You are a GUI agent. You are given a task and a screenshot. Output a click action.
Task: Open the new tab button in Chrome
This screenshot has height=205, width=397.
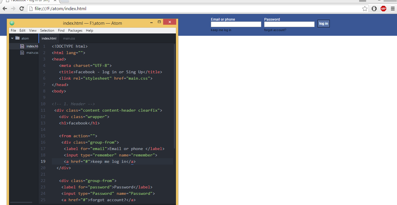tap(65, 1)
